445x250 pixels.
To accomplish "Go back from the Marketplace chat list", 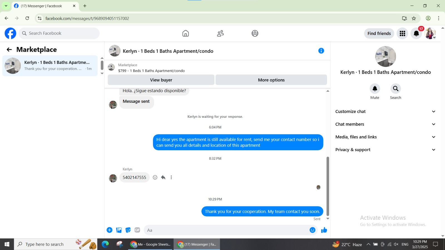I will click(x=9, y=49).
